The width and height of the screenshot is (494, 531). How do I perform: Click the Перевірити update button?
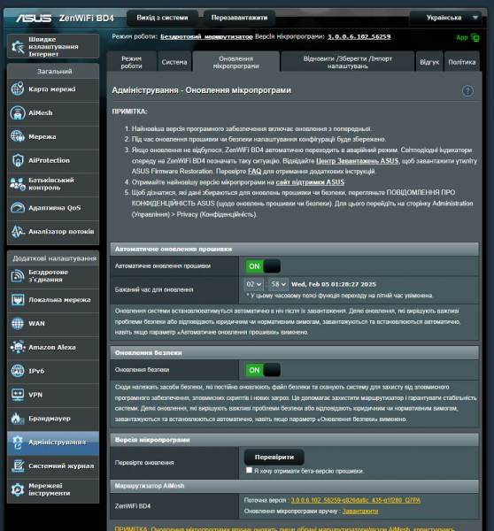point(274,458)
